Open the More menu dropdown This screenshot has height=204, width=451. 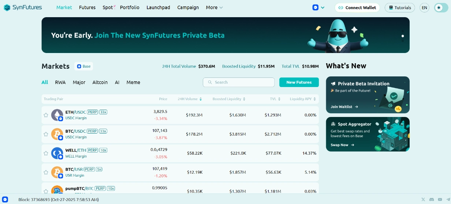(x=214, y=7)
